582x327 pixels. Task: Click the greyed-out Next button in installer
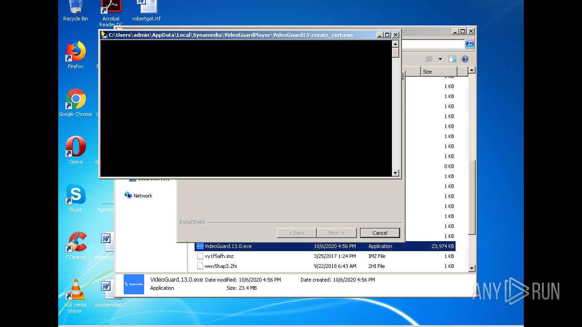click(336, 233)
